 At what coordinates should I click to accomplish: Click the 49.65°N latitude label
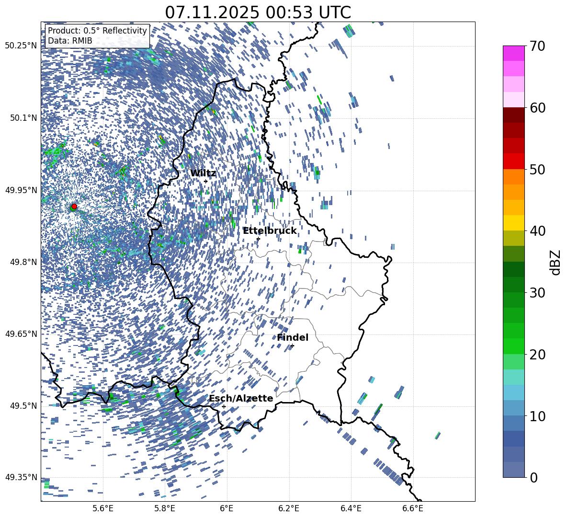coord(21,334)
